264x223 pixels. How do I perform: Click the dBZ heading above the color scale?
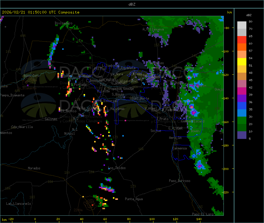(249, 15)
